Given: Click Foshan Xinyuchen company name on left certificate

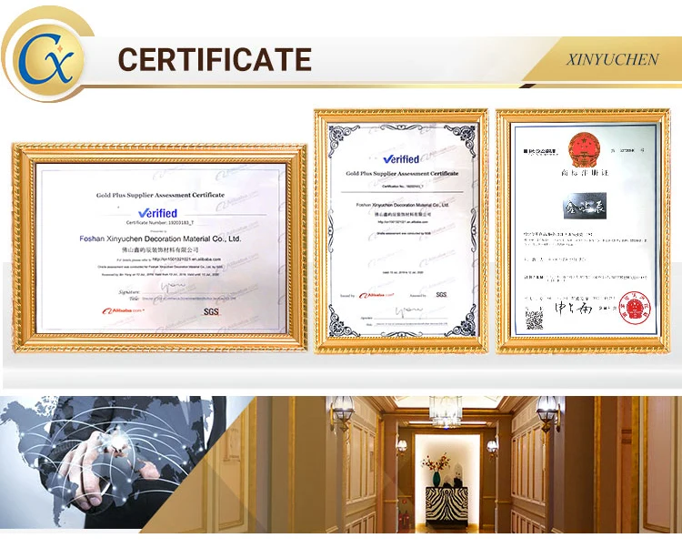Looking at the screenshot, I should [x=159, y=238].
